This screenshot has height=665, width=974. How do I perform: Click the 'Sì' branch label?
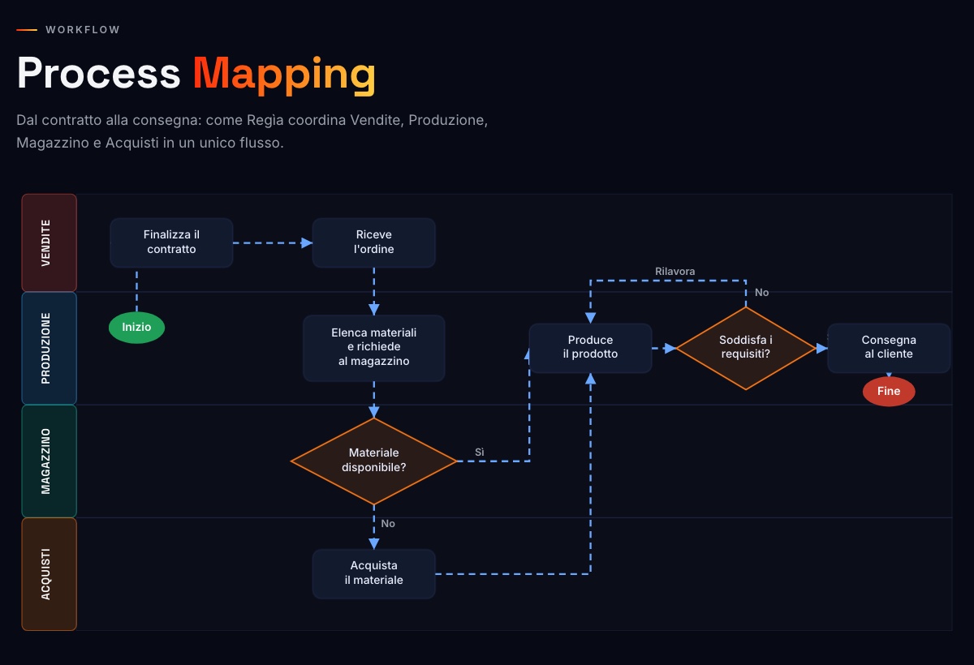[480, 452]
